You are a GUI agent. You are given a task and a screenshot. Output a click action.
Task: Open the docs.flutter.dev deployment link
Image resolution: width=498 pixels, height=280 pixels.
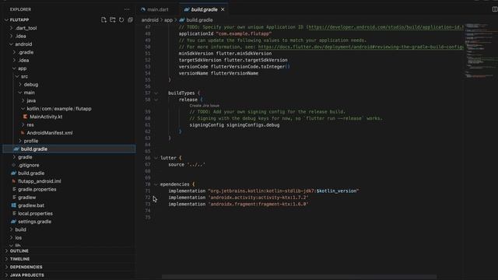click(x=361, y=47)
